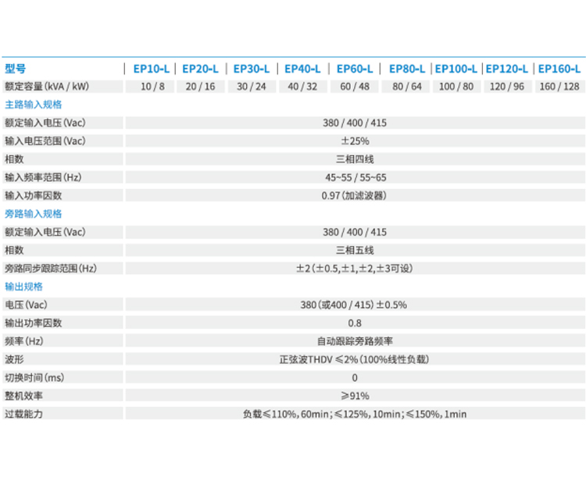Click the EP40-L model header

click(x=302, y=69)
